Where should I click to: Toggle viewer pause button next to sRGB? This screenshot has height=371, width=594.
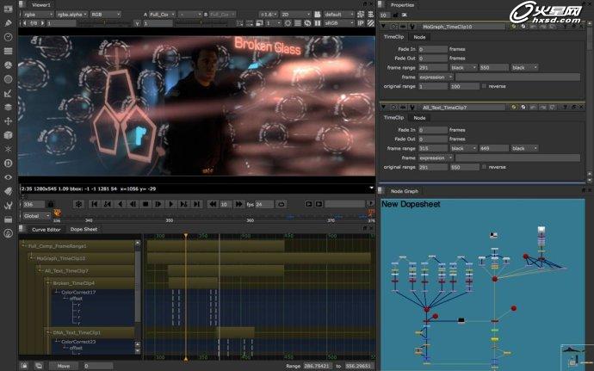[x=318, y=23]
